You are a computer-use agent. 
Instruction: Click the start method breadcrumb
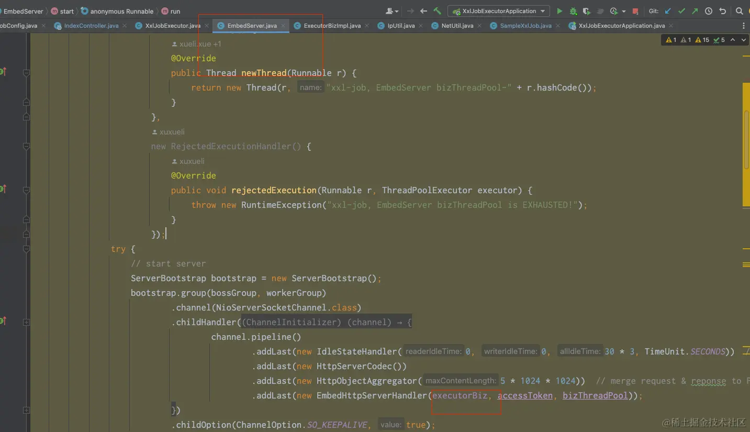coord(63,11)
